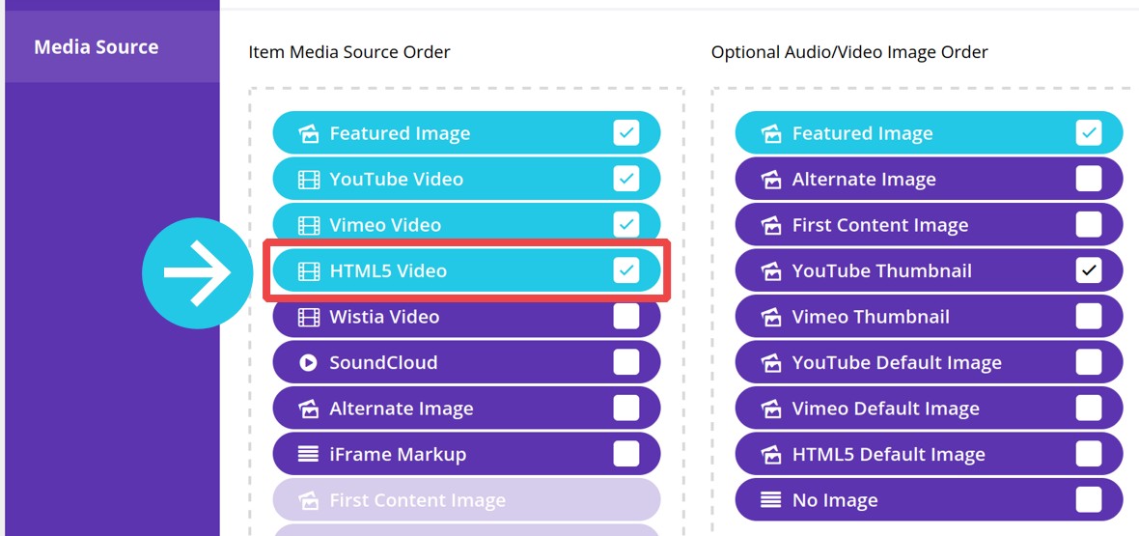Click the image icon beside YouTube Thumbnail
Image resolution: width=1139 pixels, height=536 pixels.
pyautogui.click(x=770, y=270)
